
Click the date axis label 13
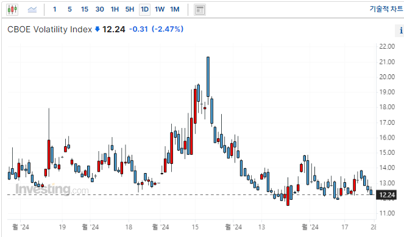point(261,227)
